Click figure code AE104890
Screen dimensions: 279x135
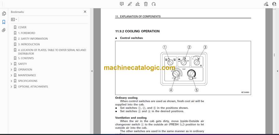(245, 92)
